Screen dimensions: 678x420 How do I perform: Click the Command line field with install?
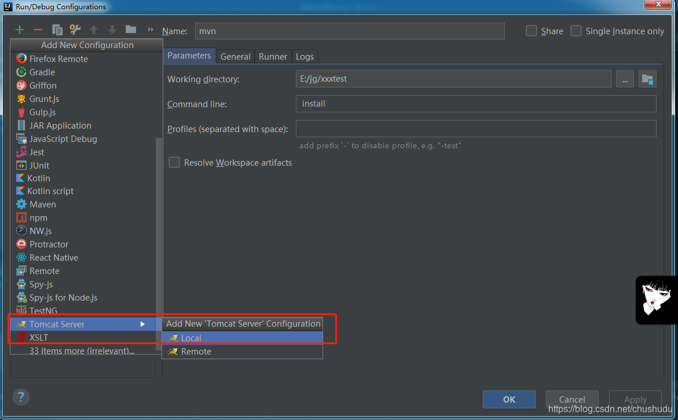click(476, 104)
